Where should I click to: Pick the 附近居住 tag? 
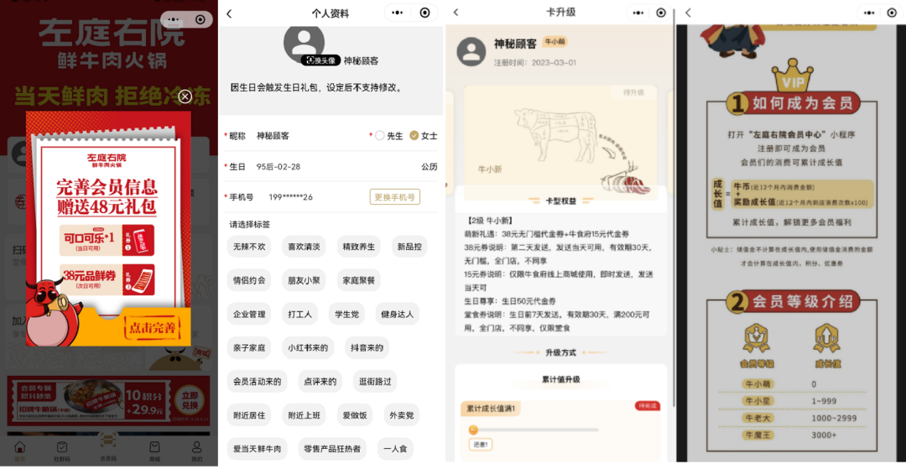[249, 414]
